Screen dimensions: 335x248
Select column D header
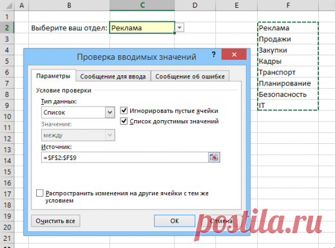pos(195,5)
